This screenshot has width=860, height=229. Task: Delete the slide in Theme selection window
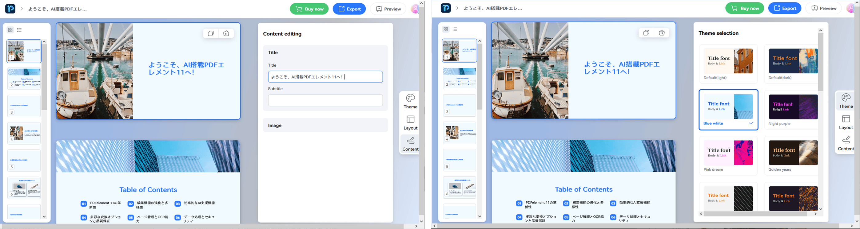coord(662,33)
